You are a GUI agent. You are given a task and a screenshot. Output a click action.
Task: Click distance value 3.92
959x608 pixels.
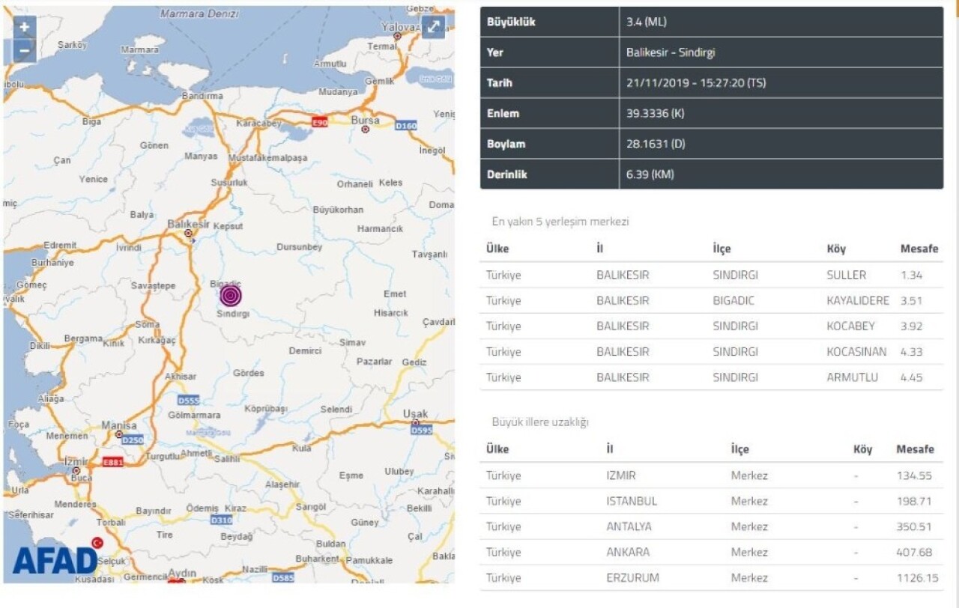[913, 326]
